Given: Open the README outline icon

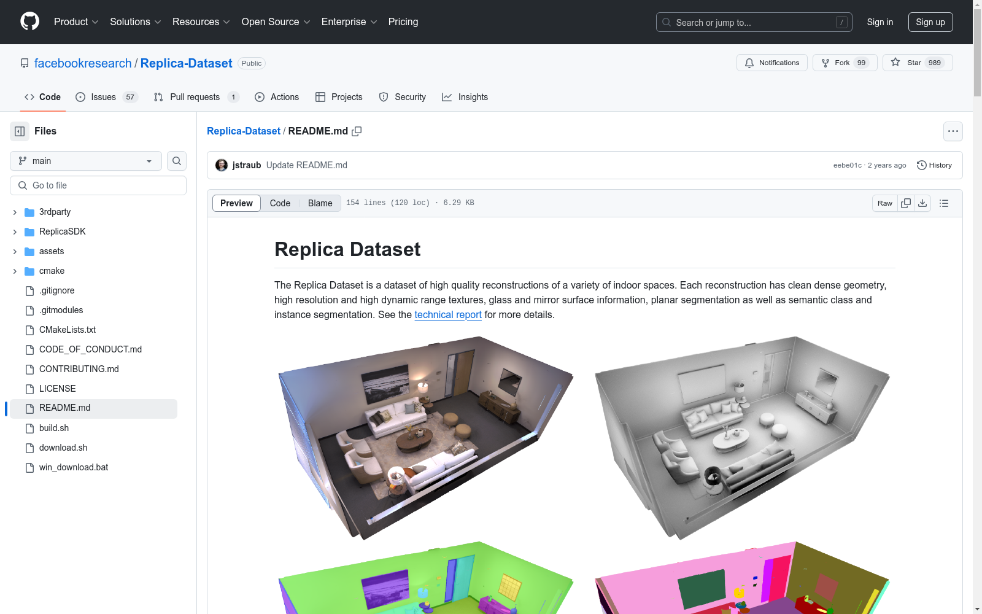Looking at the screenshot, I should [x=944, y=203].
